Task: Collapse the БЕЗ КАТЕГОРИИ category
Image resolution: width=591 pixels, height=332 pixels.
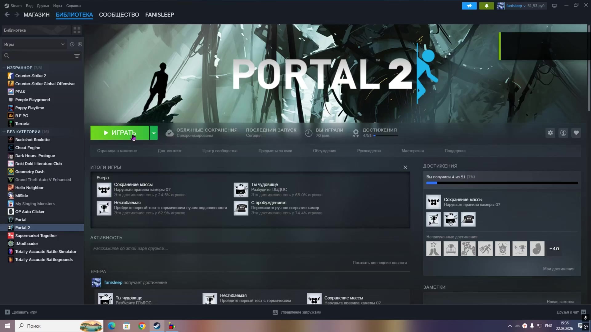Action: (x=4, y=132)
